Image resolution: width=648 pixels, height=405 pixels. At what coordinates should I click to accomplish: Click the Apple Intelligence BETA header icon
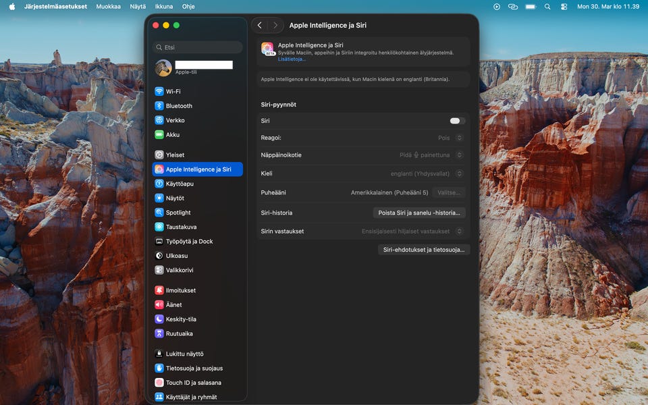coord(268,49)
